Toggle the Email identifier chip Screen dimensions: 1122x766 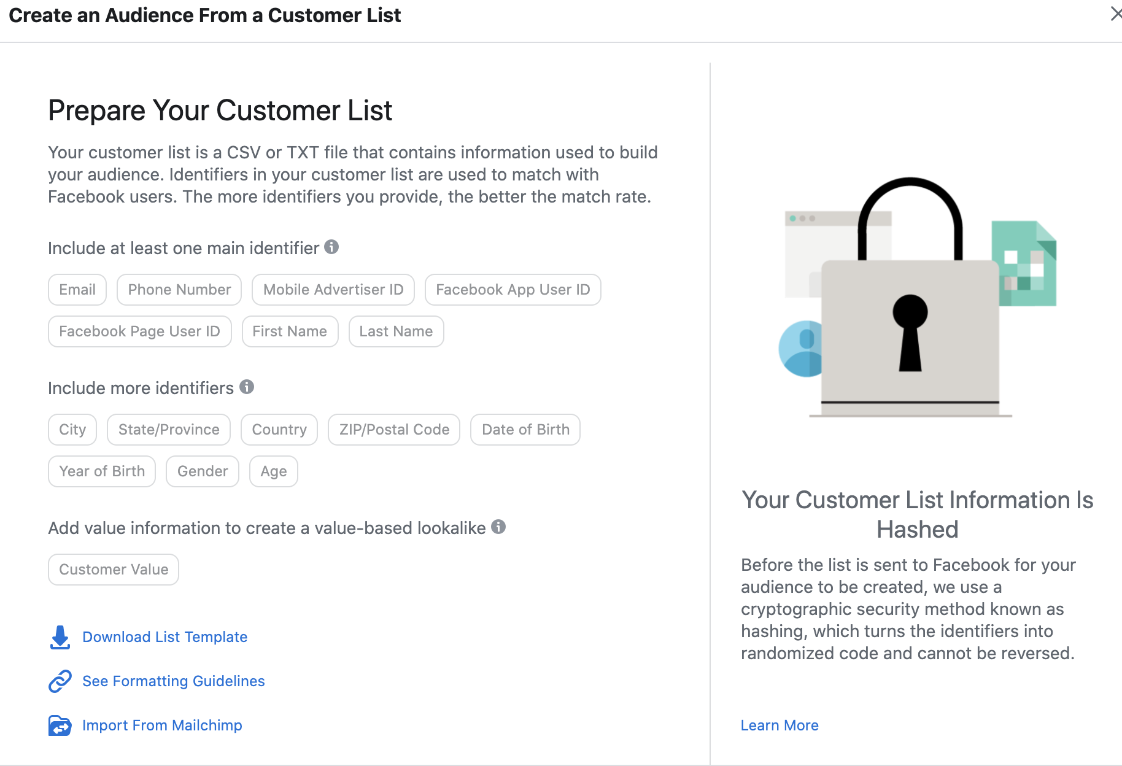77,289
